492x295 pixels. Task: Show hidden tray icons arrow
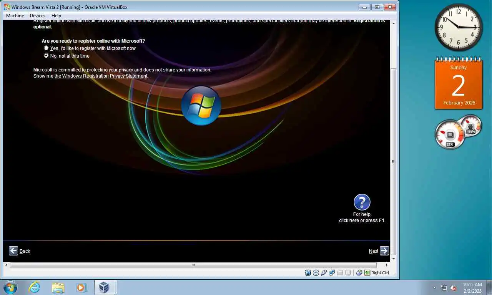point(435,288)
